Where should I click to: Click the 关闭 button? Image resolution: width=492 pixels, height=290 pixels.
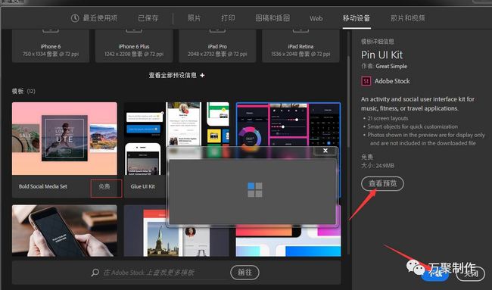470,273
